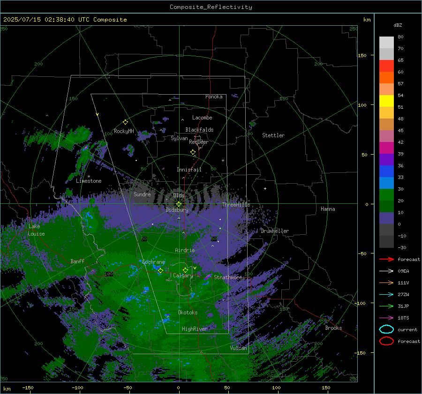The height and width of the screenshot is (394, 422).
Task: Click the ThreeHills label
Action: click(236, 205)
